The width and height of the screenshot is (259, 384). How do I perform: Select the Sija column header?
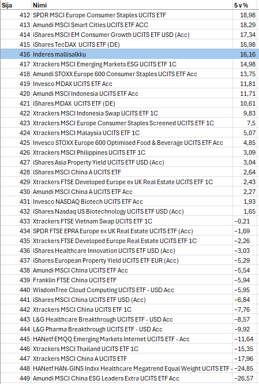tap(16, 5)
